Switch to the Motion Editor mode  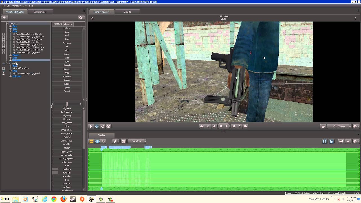(x=97, y=141)
